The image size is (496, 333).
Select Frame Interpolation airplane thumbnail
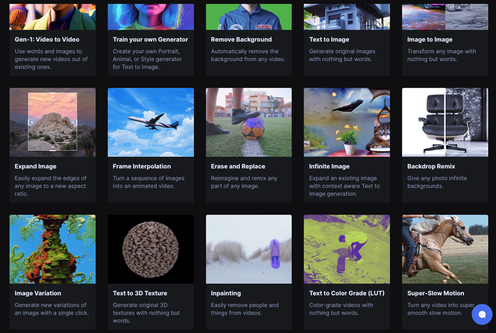pyautogui.click(x=151, y=122)
